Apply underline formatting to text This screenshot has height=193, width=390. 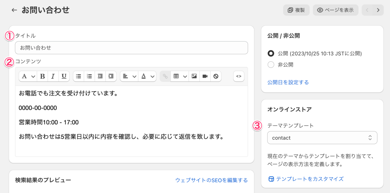(64, 76)
